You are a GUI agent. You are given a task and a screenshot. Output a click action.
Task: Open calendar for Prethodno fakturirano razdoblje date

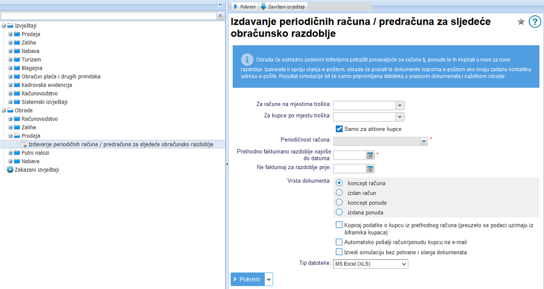(370, 155)
